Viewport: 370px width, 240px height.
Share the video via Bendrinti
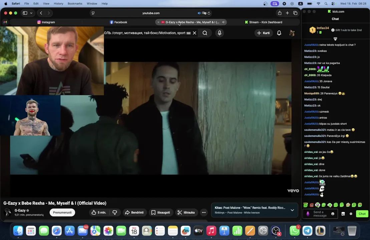[x=134, y=212]
